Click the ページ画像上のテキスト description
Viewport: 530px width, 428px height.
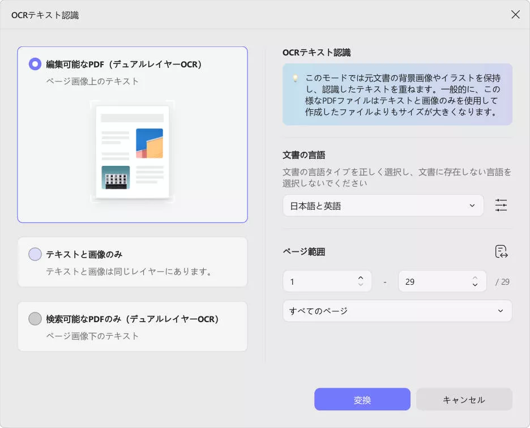[x=92, y=81]
